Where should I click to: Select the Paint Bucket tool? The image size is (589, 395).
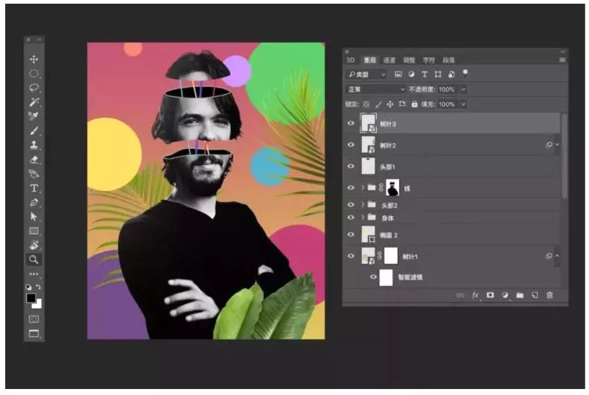(34, 174)
